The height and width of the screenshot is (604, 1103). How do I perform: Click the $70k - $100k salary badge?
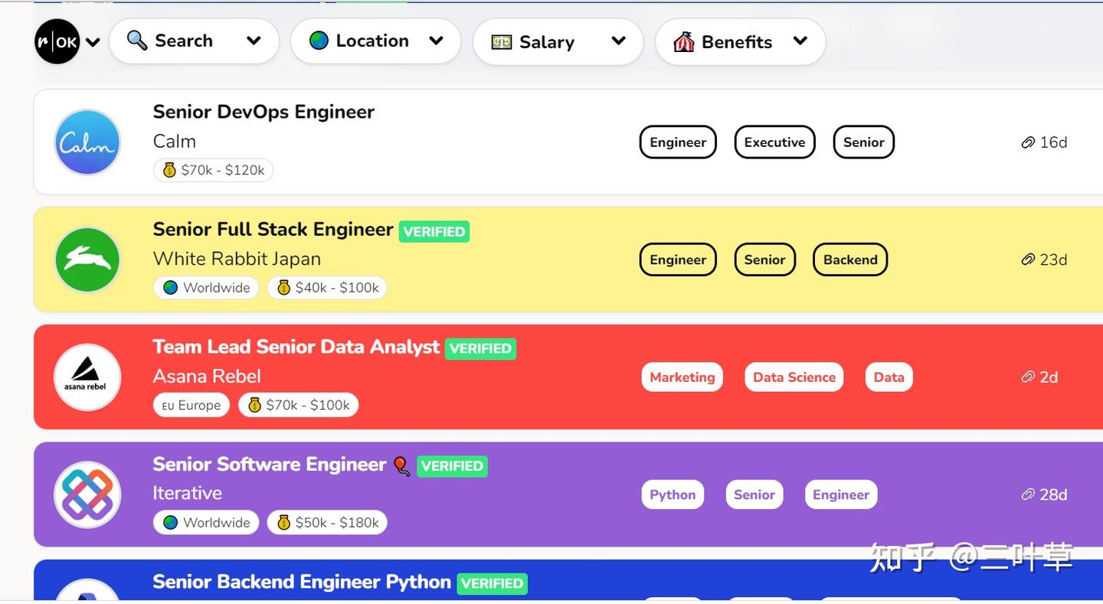(298, 405)
